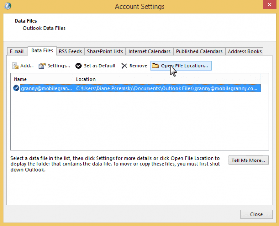Open the Published Calendars tab
Screen dimensions: 279x226
[x=199, y=51]
